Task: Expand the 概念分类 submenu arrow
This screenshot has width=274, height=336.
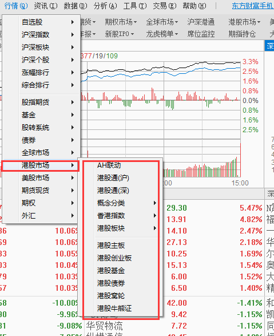Action: coord(155,203)
